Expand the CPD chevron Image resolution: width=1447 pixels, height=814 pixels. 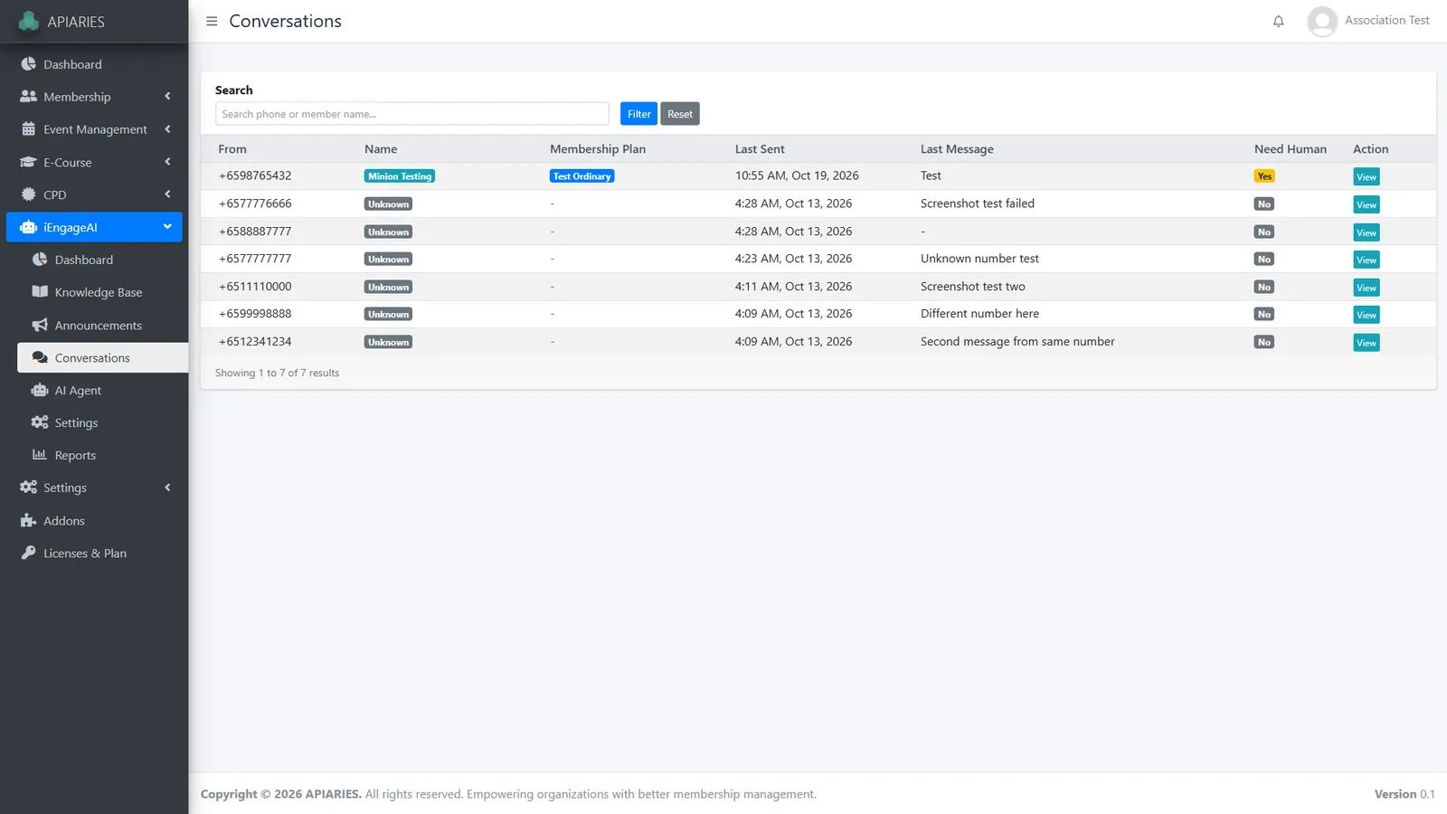point(167,194)
